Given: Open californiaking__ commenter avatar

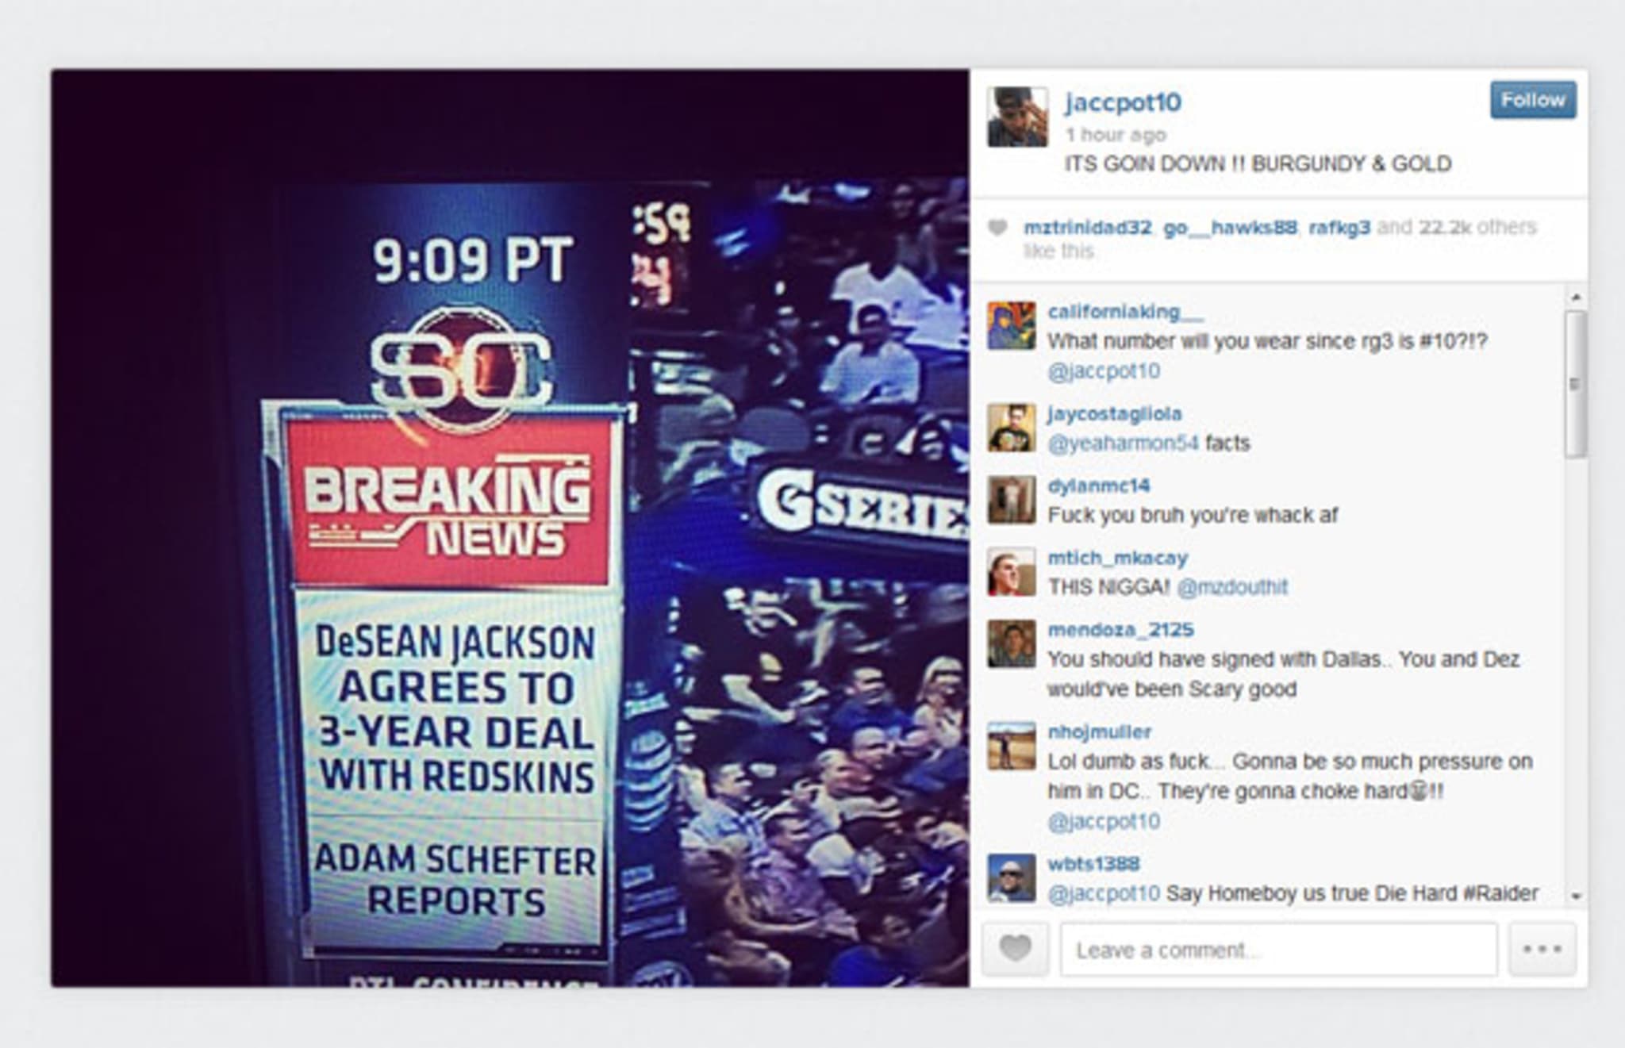Looking at the screenshot, I should 1011,325.
